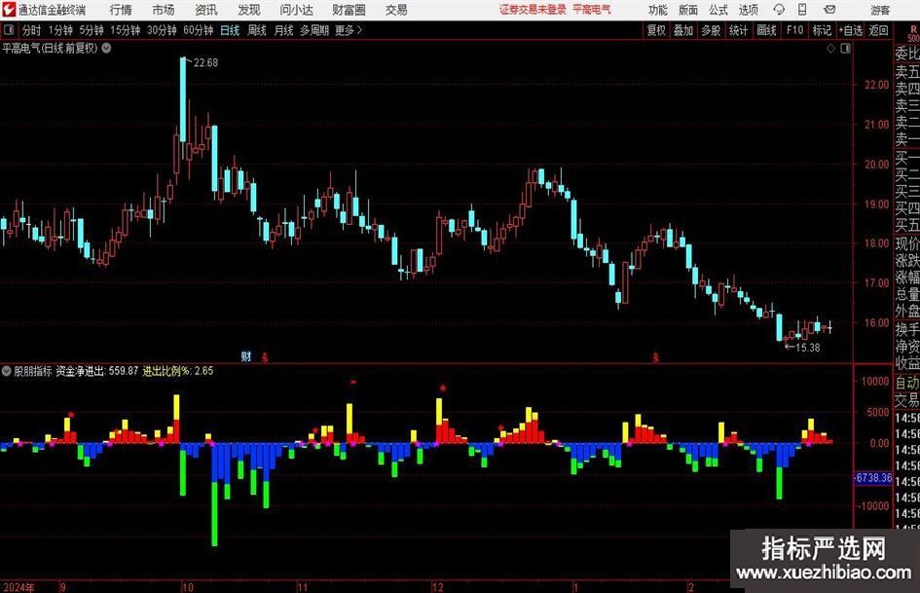Open the 多股 multi-stock view
The width and height of the screenshot is (920, 593).
coord(711,30)
